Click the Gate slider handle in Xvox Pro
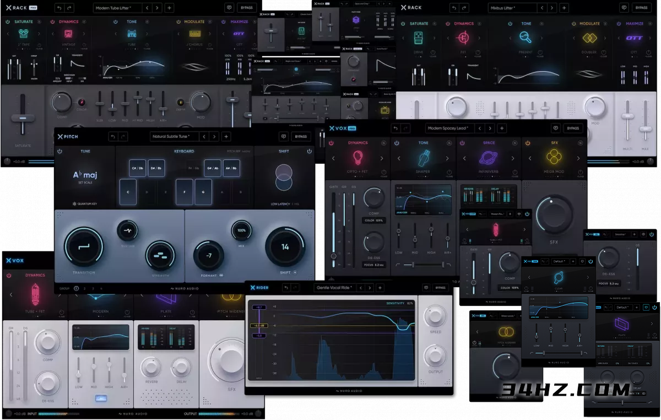Viewport: 661px width, 420px height. [x=333, y=256]
